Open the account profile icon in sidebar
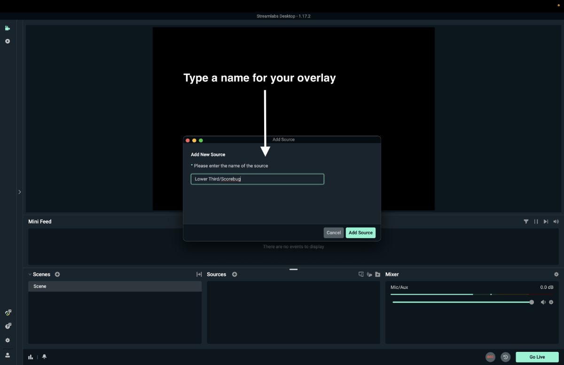The width and height of the screenshot is (564, 365). [x=8, y=355]
